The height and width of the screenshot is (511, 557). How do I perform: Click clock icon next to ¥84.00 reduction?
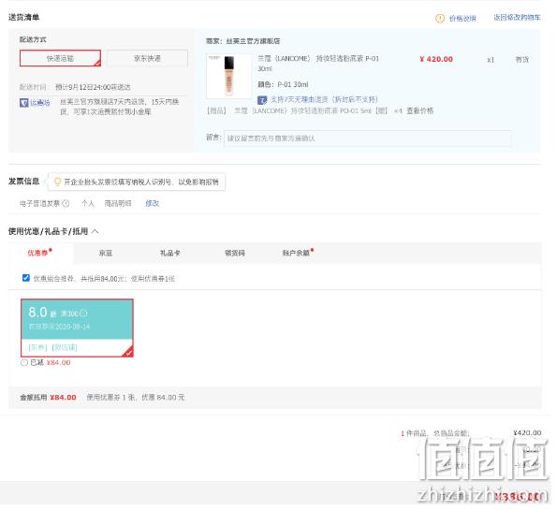tap(24, 362)
